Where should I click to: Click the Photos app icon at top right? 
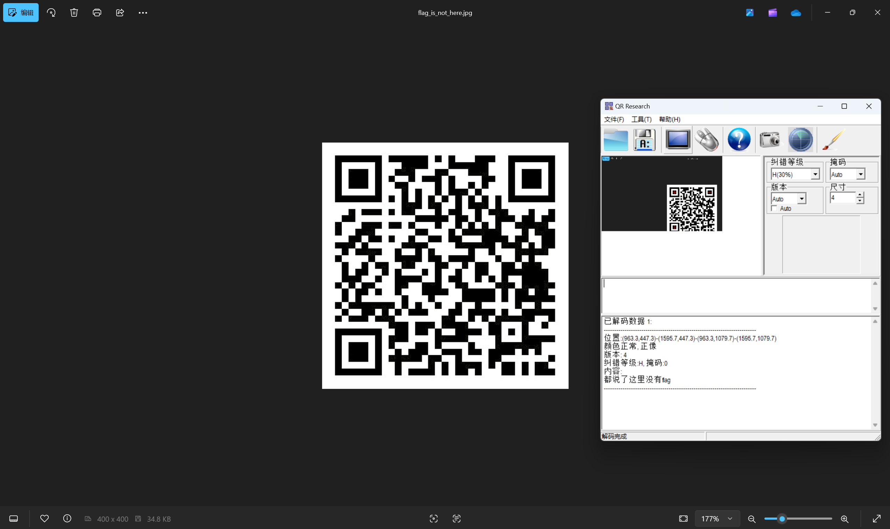[749, 13]
